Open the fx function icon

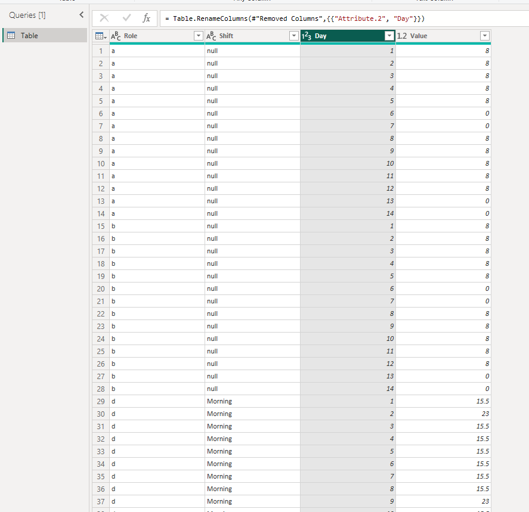(147, 18)
